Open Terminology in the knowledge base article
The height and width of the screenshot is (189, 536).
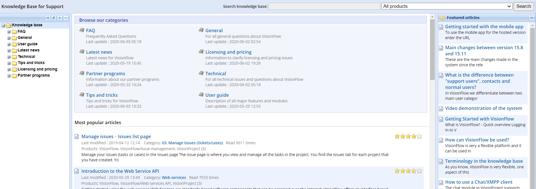484,161
